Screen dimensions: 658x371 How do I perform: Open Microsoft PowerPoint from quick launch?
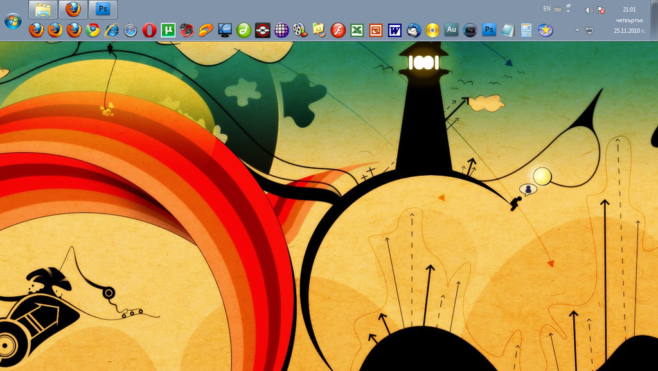tap(376, 30)
